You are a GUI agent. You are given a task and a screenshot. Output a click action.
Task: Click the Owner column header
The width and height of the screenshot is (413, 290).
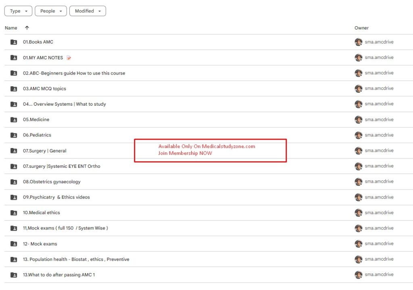point(361,28)
